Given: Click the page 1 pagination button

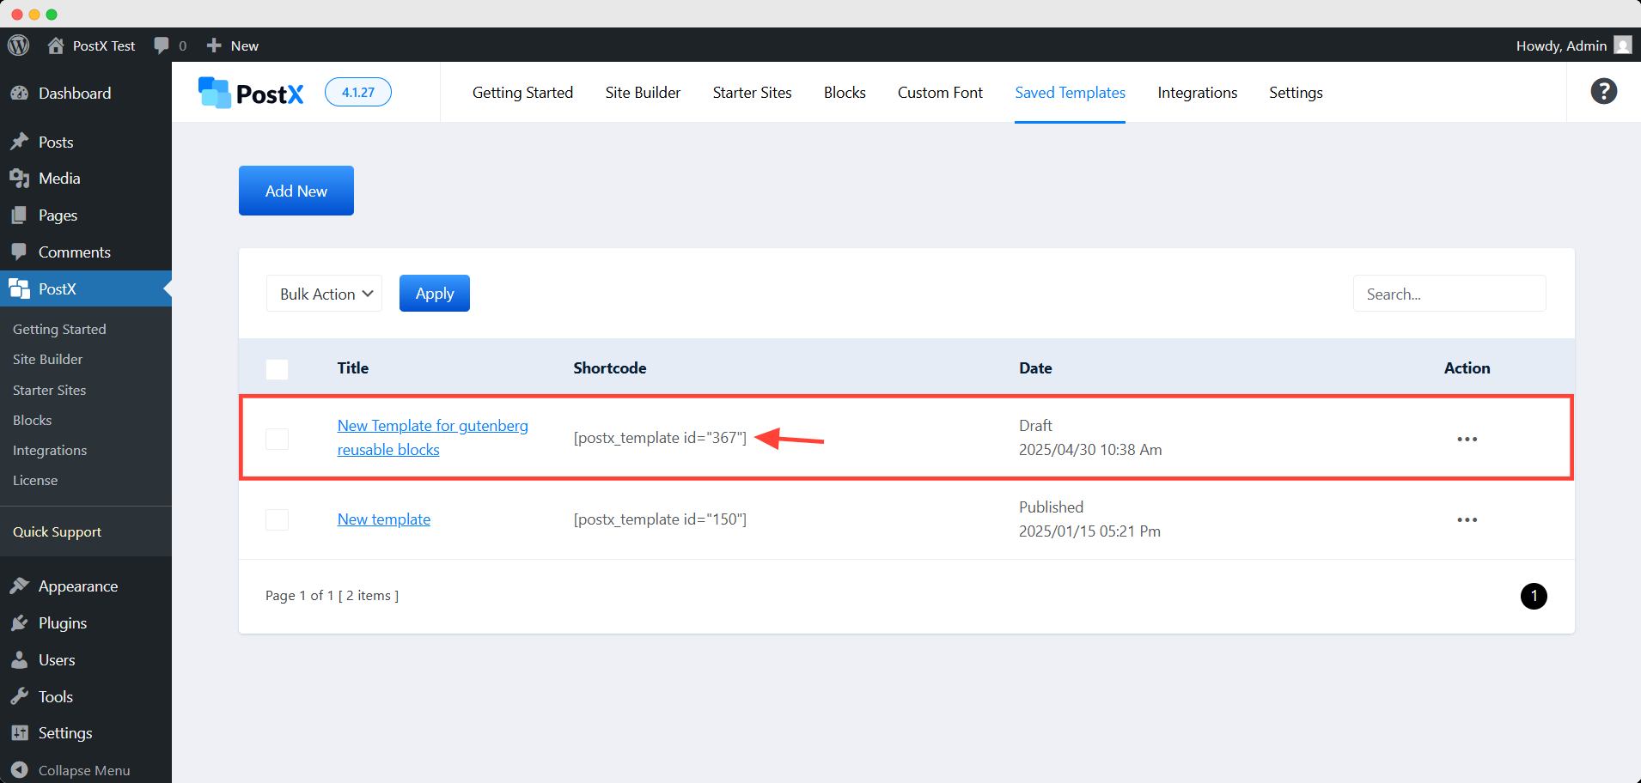Looking at the screenshot, I should click(1534, 596).
